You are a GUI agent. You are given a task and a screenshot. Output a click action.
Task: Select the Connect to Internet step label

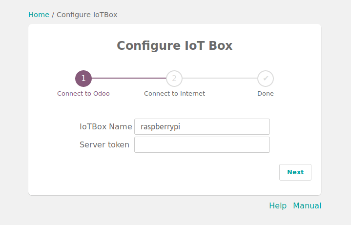pyautogui.click(x=174, y=93)
